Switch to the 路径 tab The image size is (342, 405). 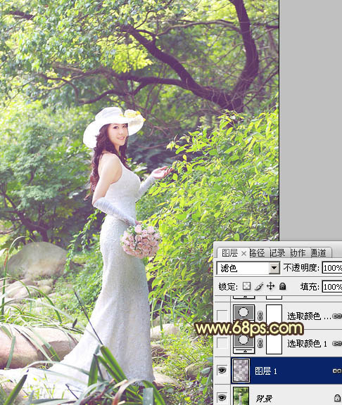(258, 253)
